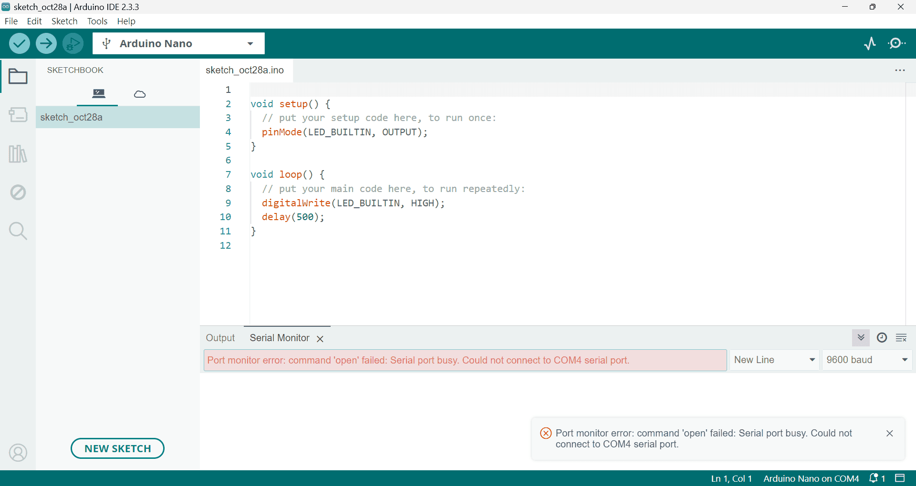Switch to the Output tab
This screenshot has height=486, width=916.
[x=220, y=338]
